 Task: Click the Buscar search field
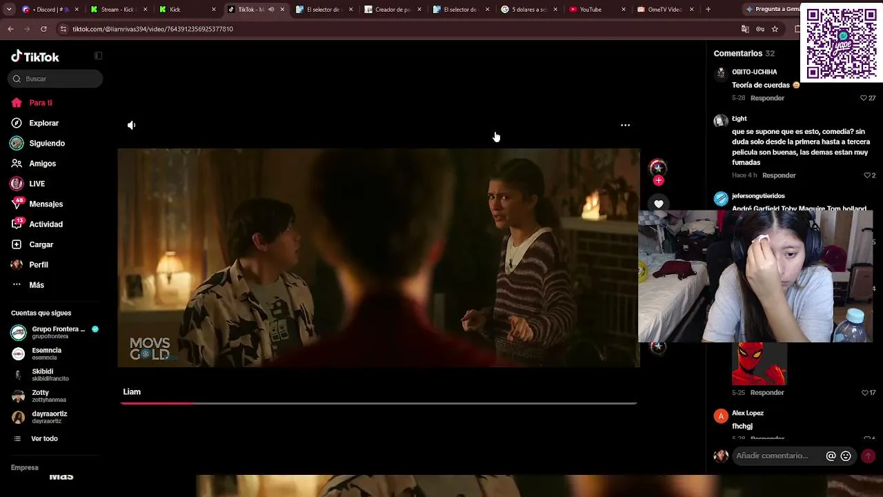[x=55, y=79]
